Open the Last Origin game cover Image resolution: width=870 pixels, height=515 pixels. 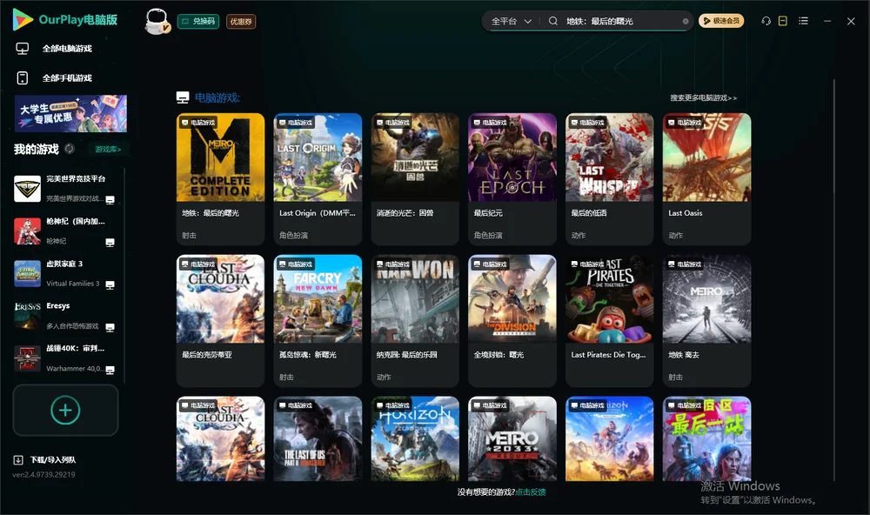click(x=318, y=157)
